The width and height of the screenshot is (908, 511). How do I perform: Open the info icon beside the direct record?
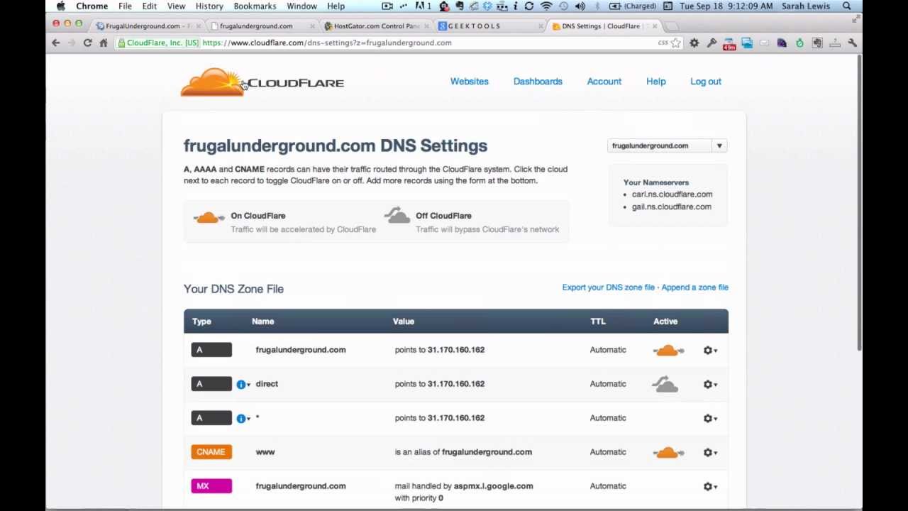tap(243, 384)
